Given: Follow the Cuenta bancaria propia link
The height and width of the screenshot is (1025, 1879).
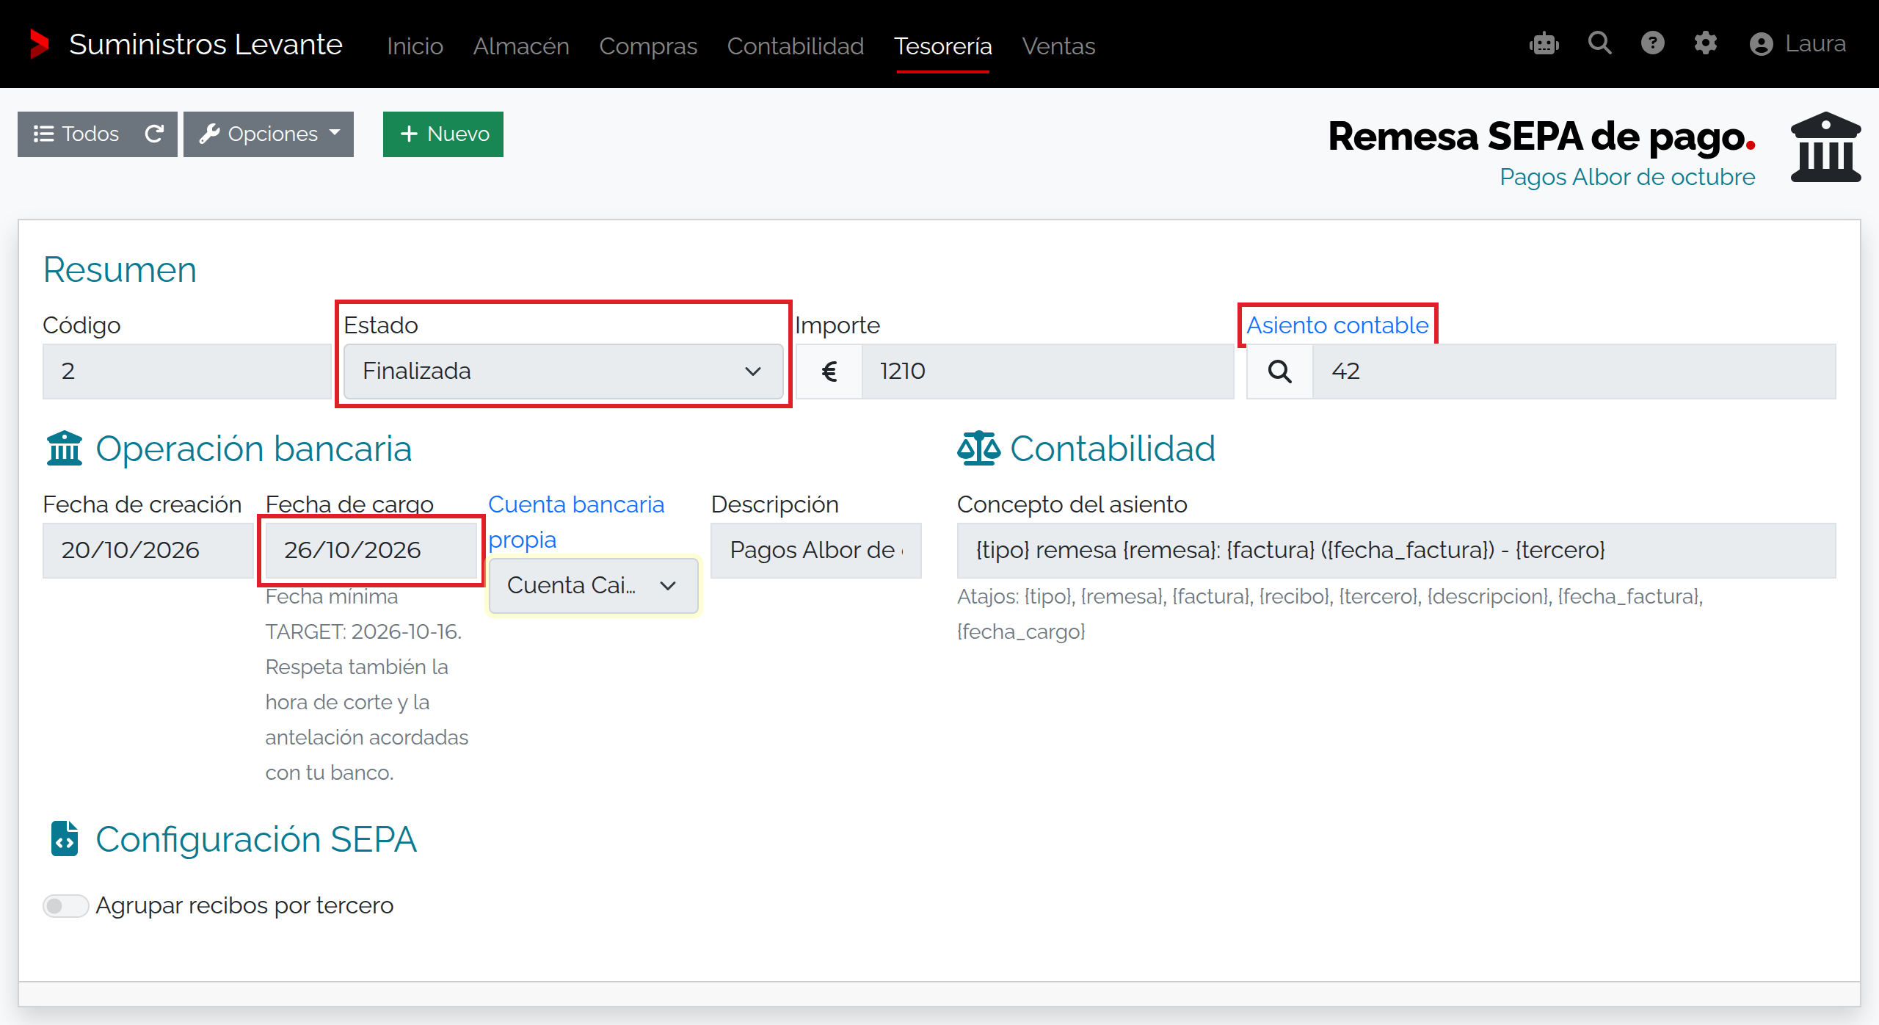Looking at the screenshot, I should pos(576,522).
